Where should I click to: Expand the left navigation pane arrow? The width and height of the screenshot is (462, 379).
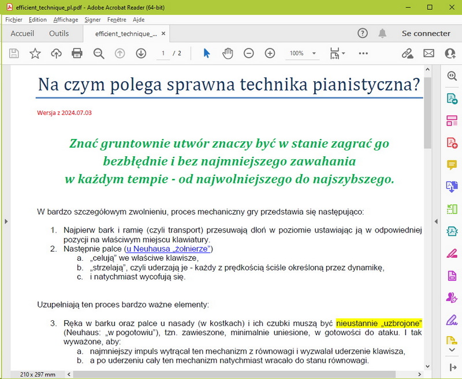click(6, 221)
